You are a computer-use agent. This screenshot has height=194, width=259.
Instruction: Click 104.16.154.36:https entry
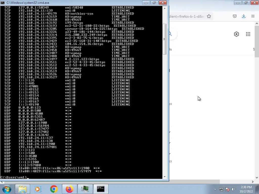(x=84, y=44)
